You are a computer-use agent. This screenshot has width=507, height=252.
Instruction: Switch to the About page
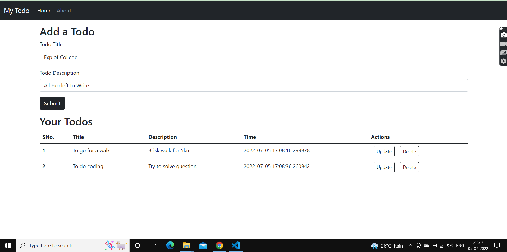tap(64, 11)
